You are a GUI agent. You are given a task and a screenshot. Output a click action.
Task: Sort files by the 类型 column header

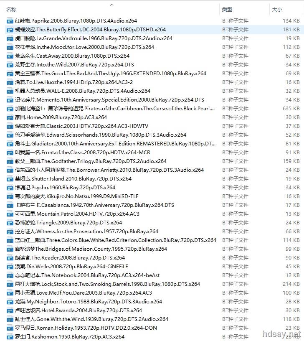[x=227, y=9]
